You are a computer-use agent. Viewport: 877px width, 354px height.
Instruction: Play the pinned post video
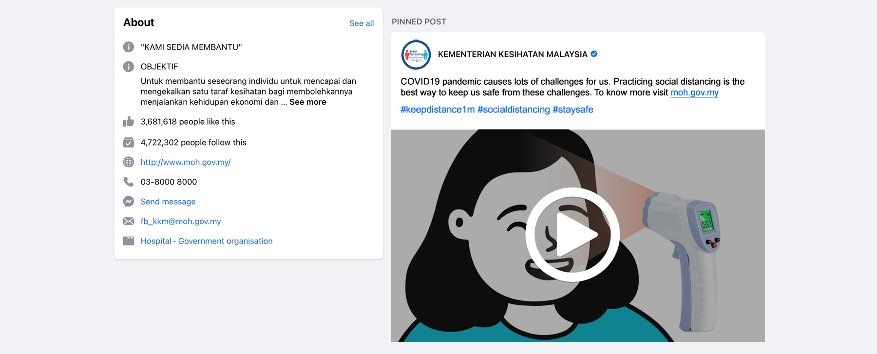pyautogui.click(x=572, y=235)
